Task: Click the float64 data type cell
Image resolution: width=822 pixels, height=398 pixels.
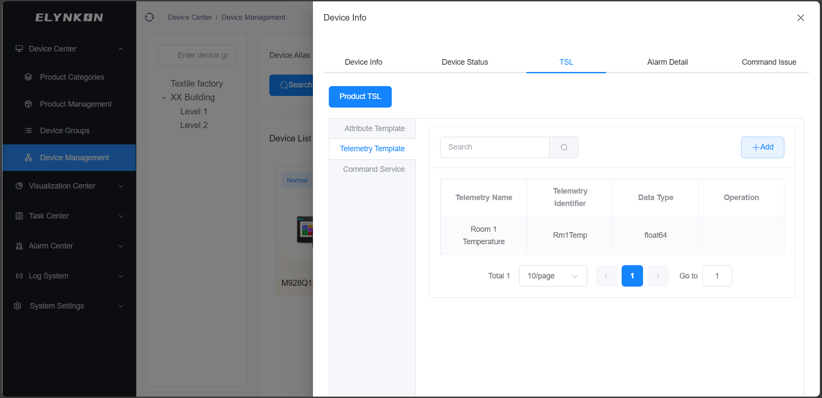Action: click(x=655, y=235)
